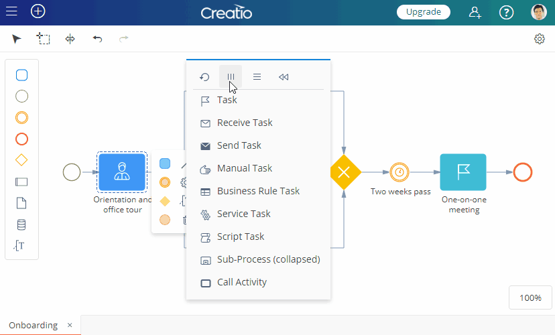Click the redo arrow
Image resolution: width=555 pixels, height=335 pixels.
[x=123, y=39]
